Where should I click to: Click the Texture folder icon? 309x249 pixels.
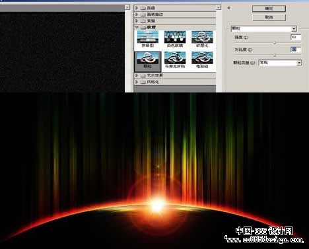(x=143, y=27)
